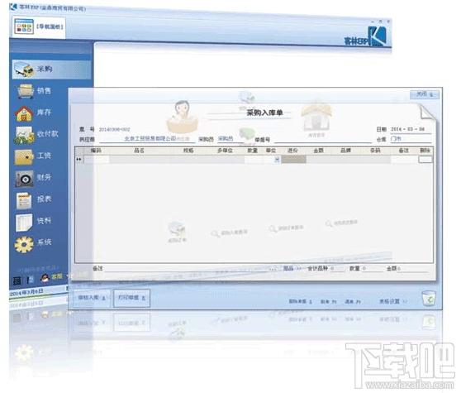The image size is (461, 393).
Task: Click the 2014年3月6日 date in status bar
Action: [x=27, y=292]
